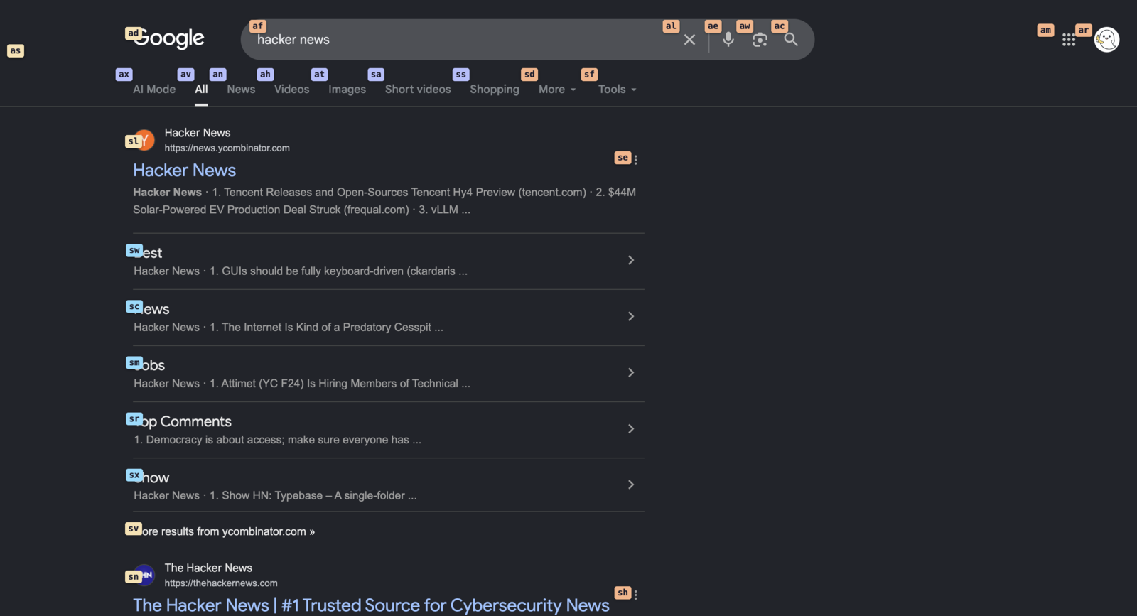Open the Best sitelink title
The height and width of the screenshot is (616, 1137).
pyautogui.click(x=148, y=253)
